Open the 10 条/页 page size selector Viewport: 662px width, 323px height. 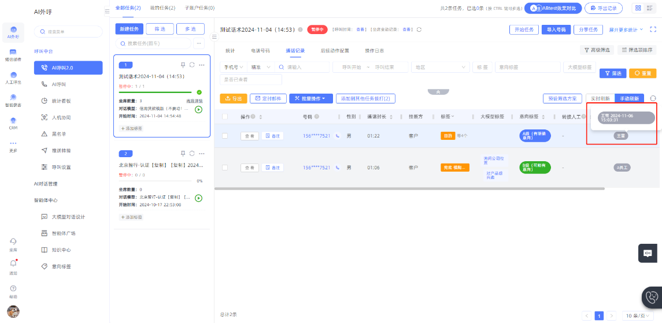(x=639, y=315)
